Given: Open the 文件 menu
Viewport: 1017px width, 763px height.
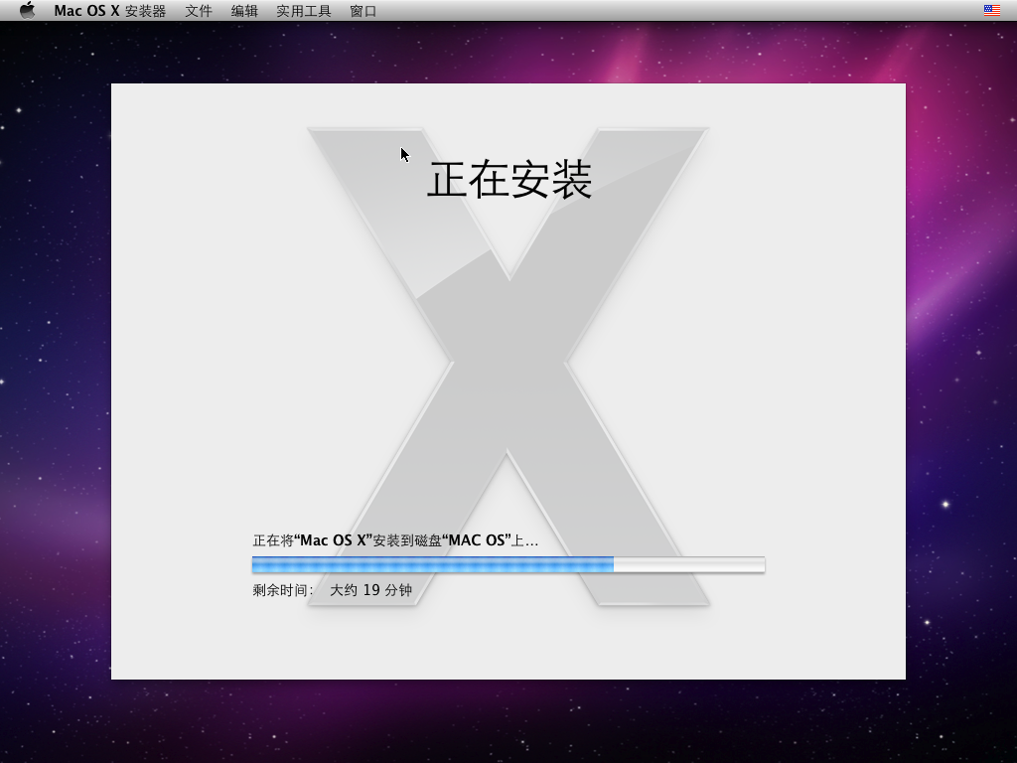Looking at the screenshot, I should pos(199,11).
